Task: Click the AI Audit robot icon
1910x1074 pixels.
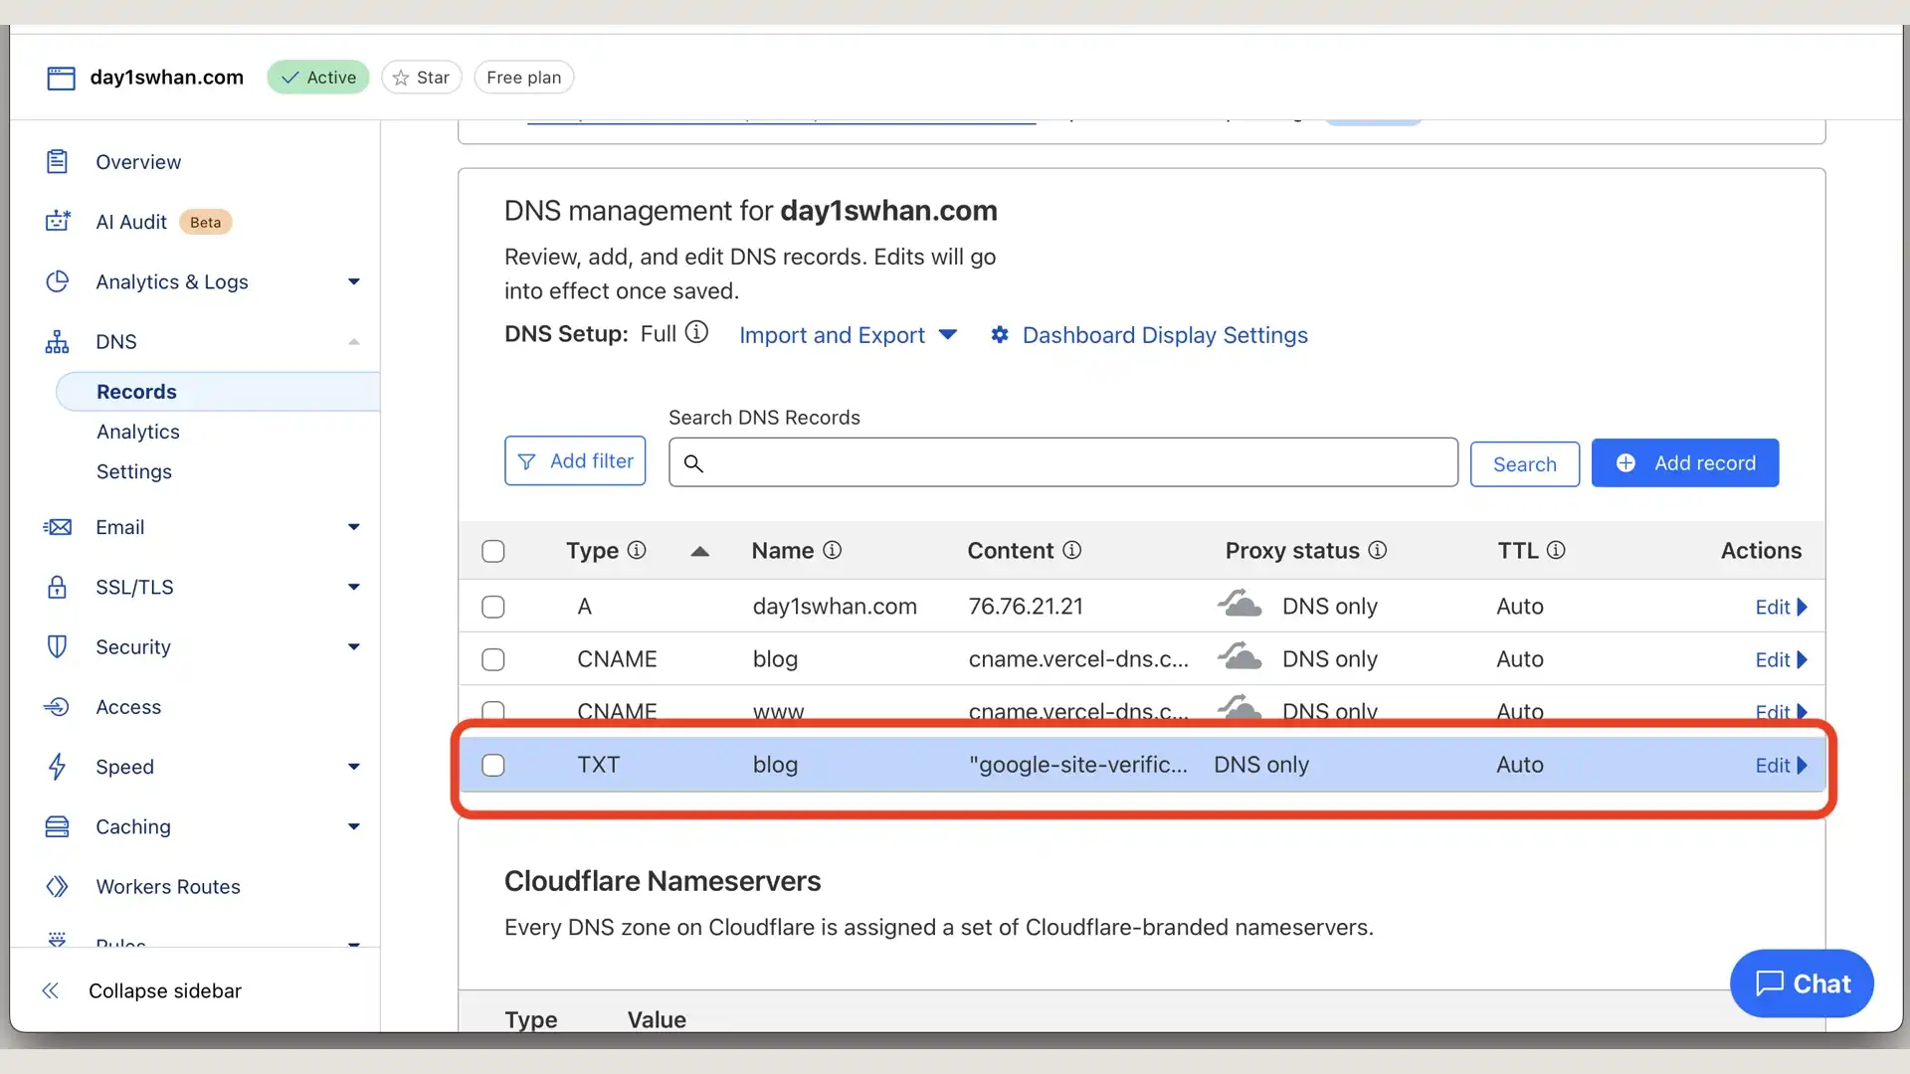Action: (58, 221)
